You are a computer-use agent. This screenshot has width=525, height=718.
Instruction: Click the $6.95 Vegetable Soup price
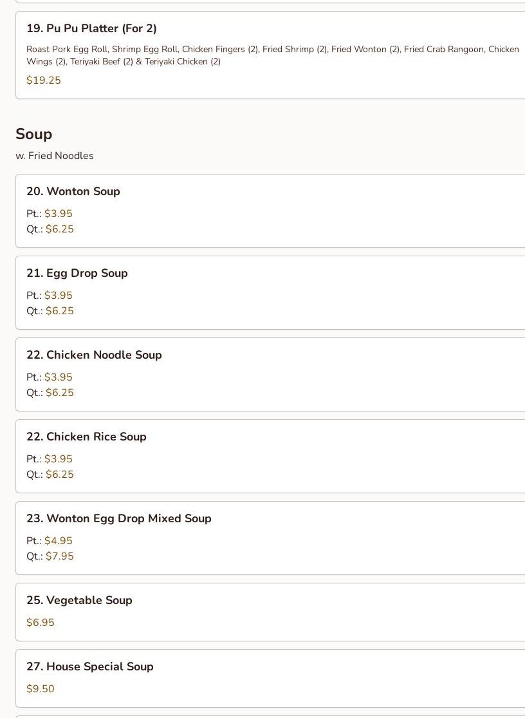click(41, 623)
